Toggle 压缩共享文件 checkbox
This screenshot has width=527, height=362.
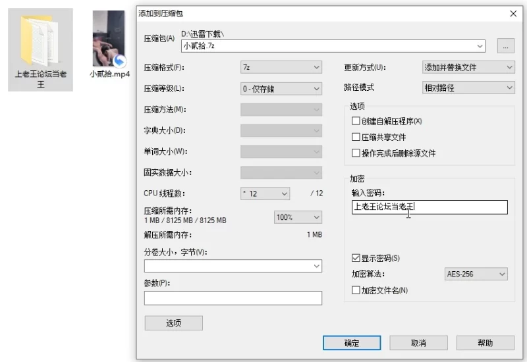[x=356, y=137]
